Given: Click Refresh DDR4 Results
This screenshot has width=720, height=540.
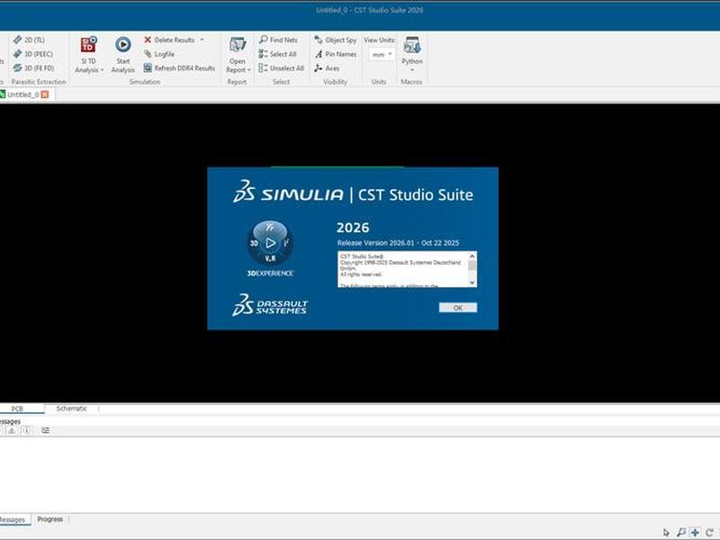Looking at the screenshot, I should [x=179, y=68].
